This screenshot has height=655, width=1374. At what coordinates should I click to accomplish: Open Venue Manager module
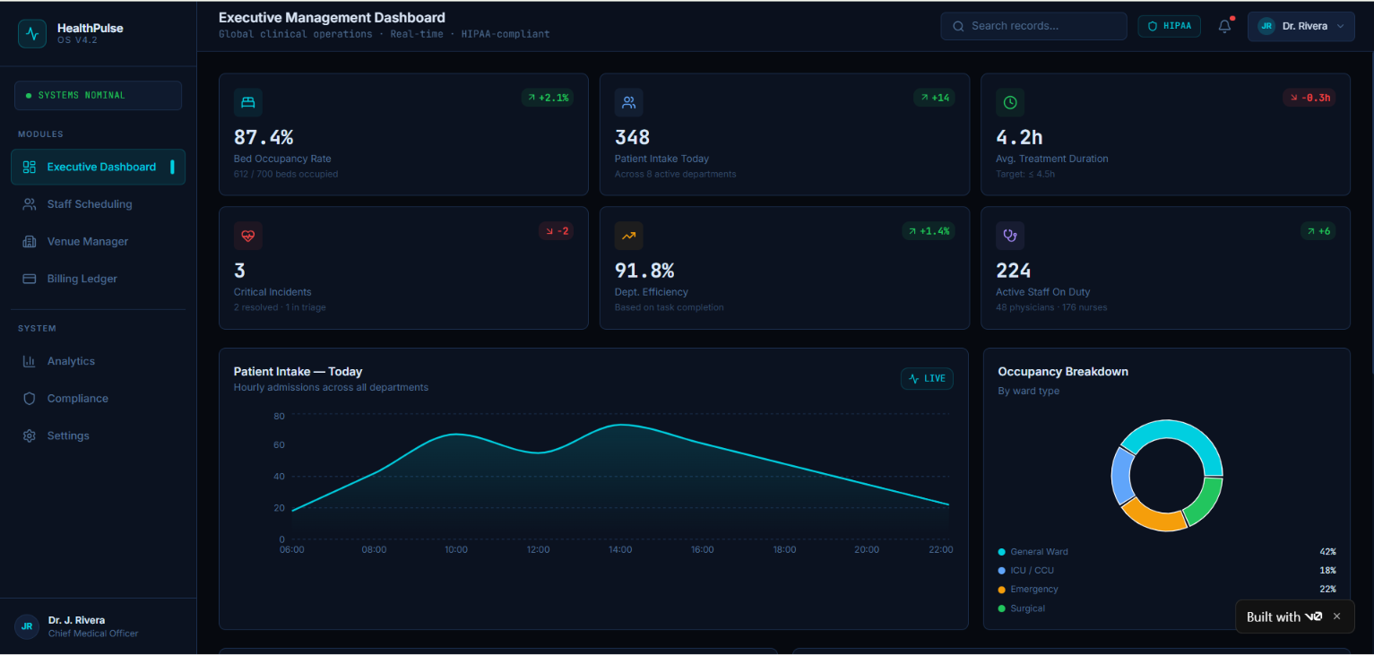click(99, 242)
